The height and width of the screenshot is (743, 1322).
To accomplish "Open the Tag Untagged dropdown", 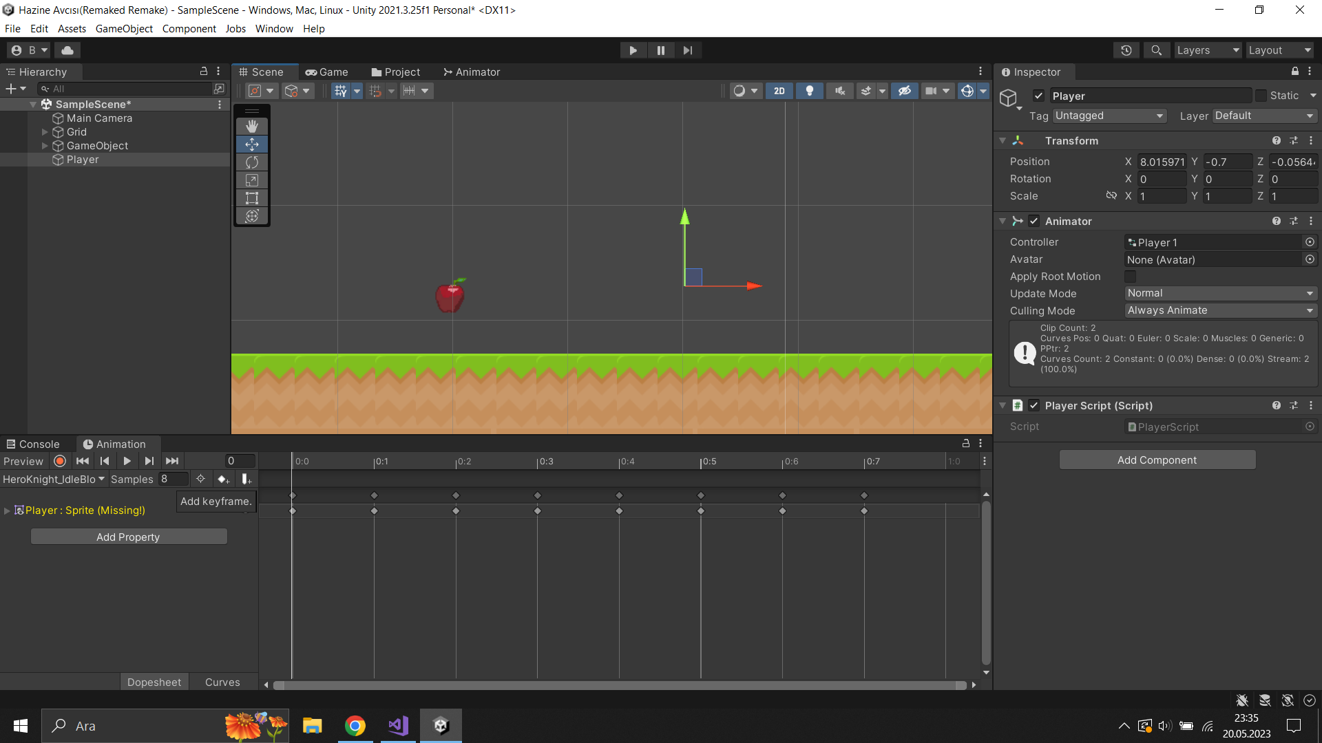I will click(x=1109, y=116).
